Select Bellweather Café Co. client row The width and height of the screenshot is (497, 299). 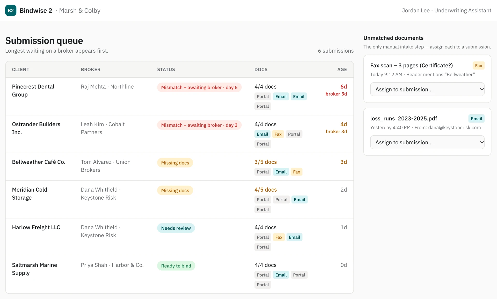(179, 167)
